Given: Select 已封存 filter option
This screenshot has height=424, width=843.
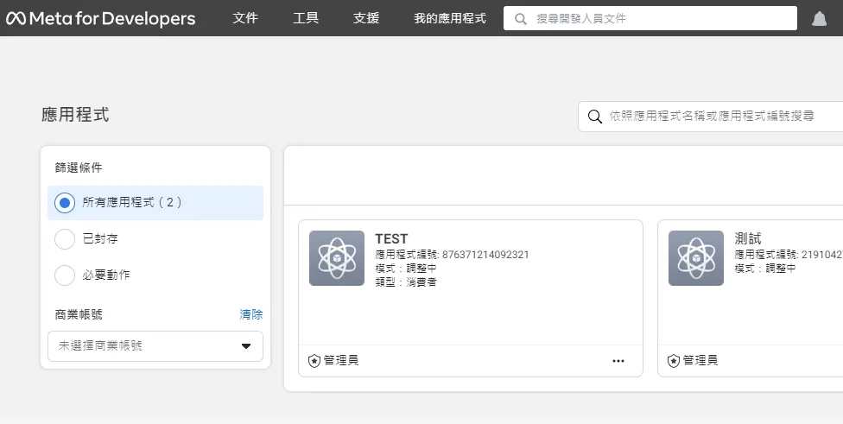Looking at the screenshot, I should pos(86,238).
